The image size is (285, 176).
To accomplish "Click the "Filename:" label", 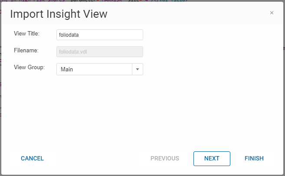I will point(26,51).
